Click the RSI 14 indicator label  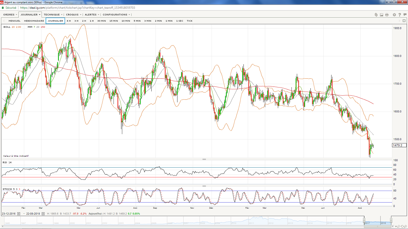[x=7, y=163]
